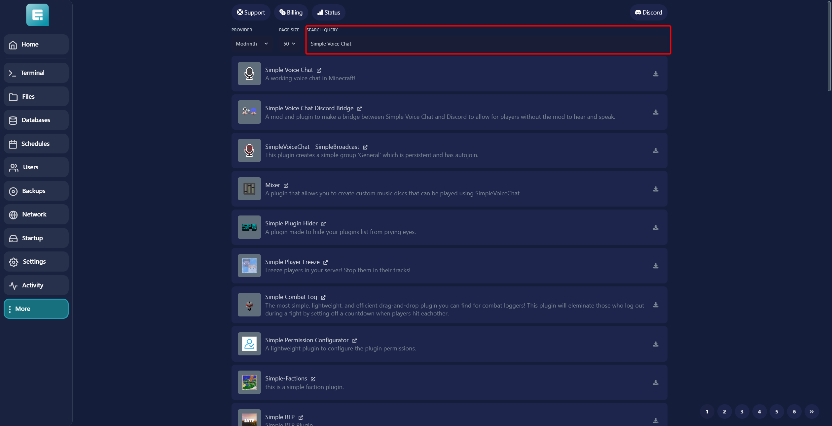Download the Simple-Factions plugin

point(656,382)
